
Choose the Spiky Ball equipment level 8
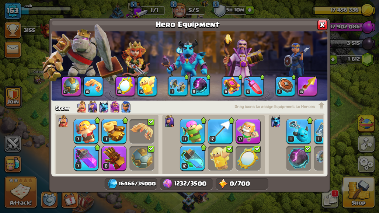[114, 158]
